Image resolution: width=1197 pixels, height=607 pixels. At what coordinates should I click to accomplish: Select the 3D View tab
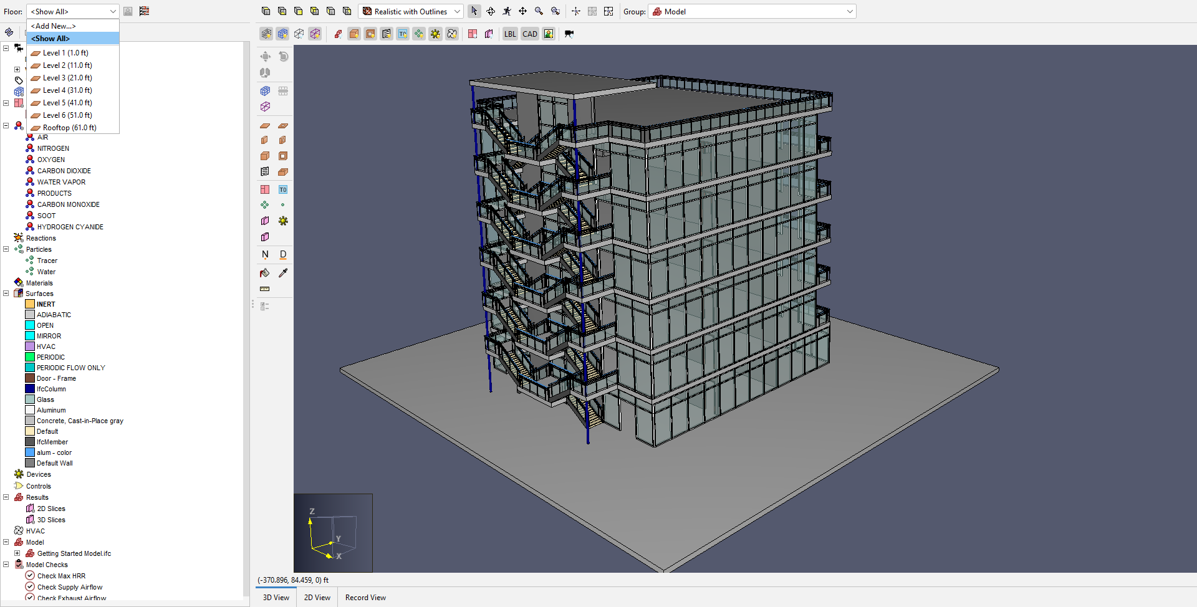276,598
